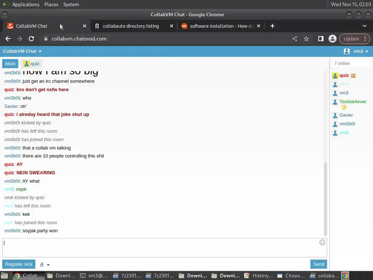The image size is (373, 280).
Task: Click the Tootsie4ever avatar icon
Action: (x=335, y=102)
